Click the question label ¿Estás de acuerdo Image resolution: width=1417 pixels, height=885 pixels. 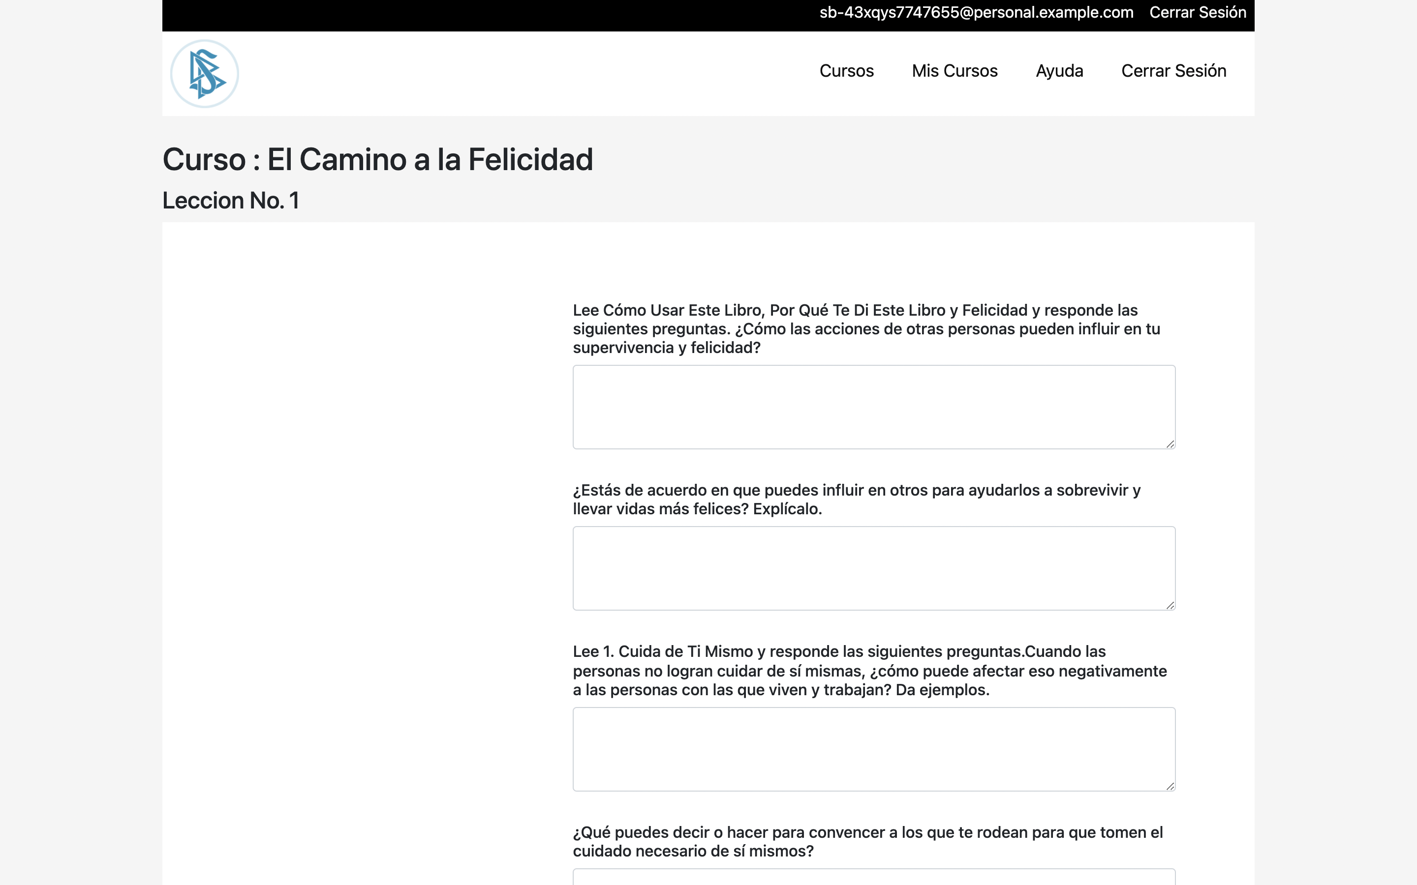[856, 499]
